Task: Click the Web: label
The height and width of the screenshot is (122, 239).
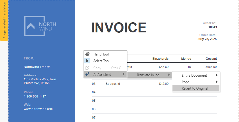Action: (x=27, y=105)
